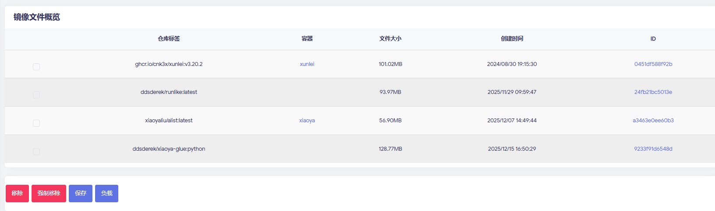Click the 文件大小 column header
Viewport: 715px width, 211px height.
[390, 39]
